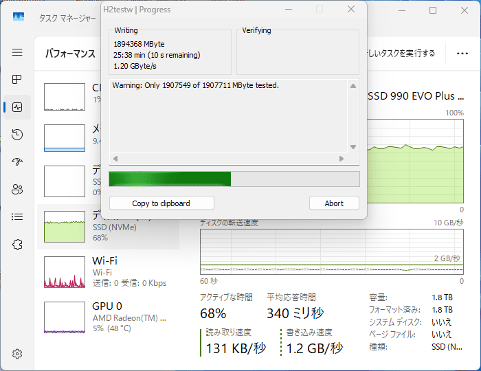
Task: Click the log scroll-right arrow in H2testw
Action: coord(342,159)
